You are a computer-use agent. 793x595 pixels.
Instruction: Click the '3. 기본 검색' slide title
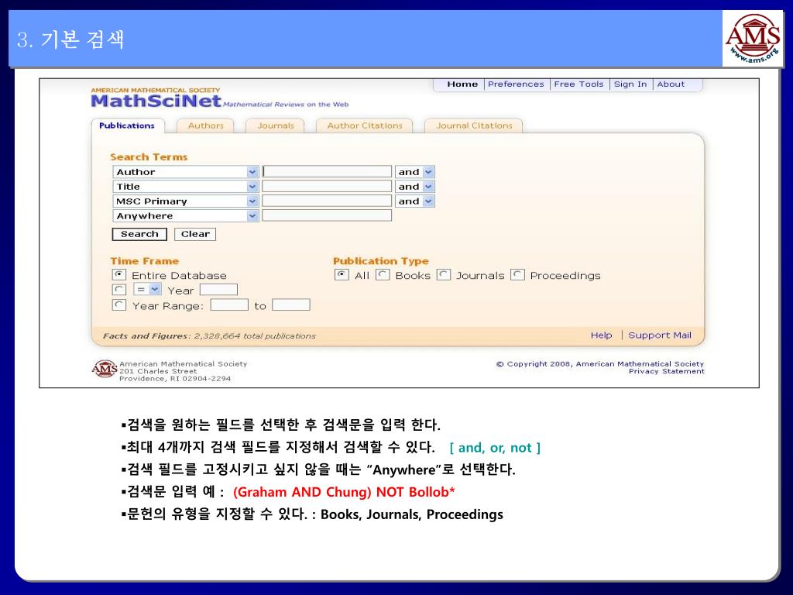pos(70,40)
